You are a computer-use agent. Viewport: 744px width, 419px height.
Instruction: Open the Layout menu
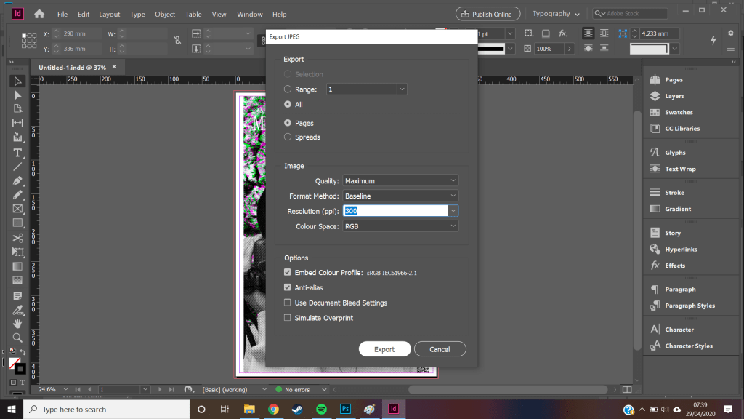(x=110, y=15)
